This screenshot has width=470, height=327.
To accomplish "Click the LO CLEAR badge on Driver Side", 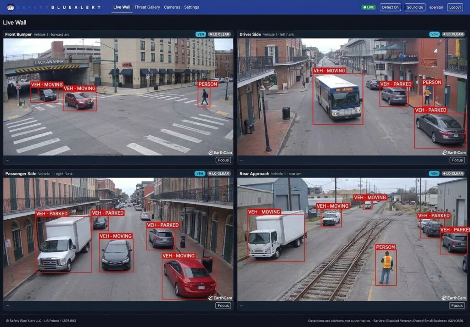I will [x=453, y=34].
